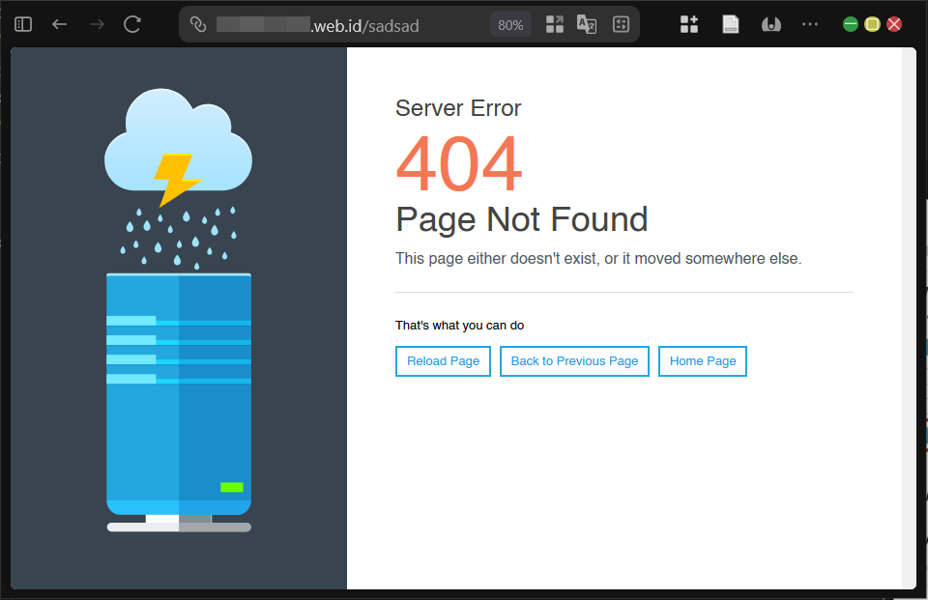Image resolution: width=928 pixels, height=600 pixels.
Task: Click the page's vertical scrollbar
Action: (909, 318)
